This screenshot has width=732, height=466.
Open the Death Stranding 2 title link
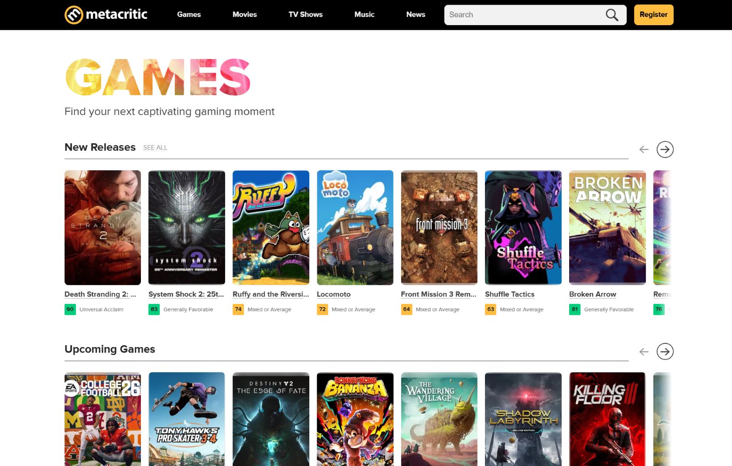click(100, 294)
